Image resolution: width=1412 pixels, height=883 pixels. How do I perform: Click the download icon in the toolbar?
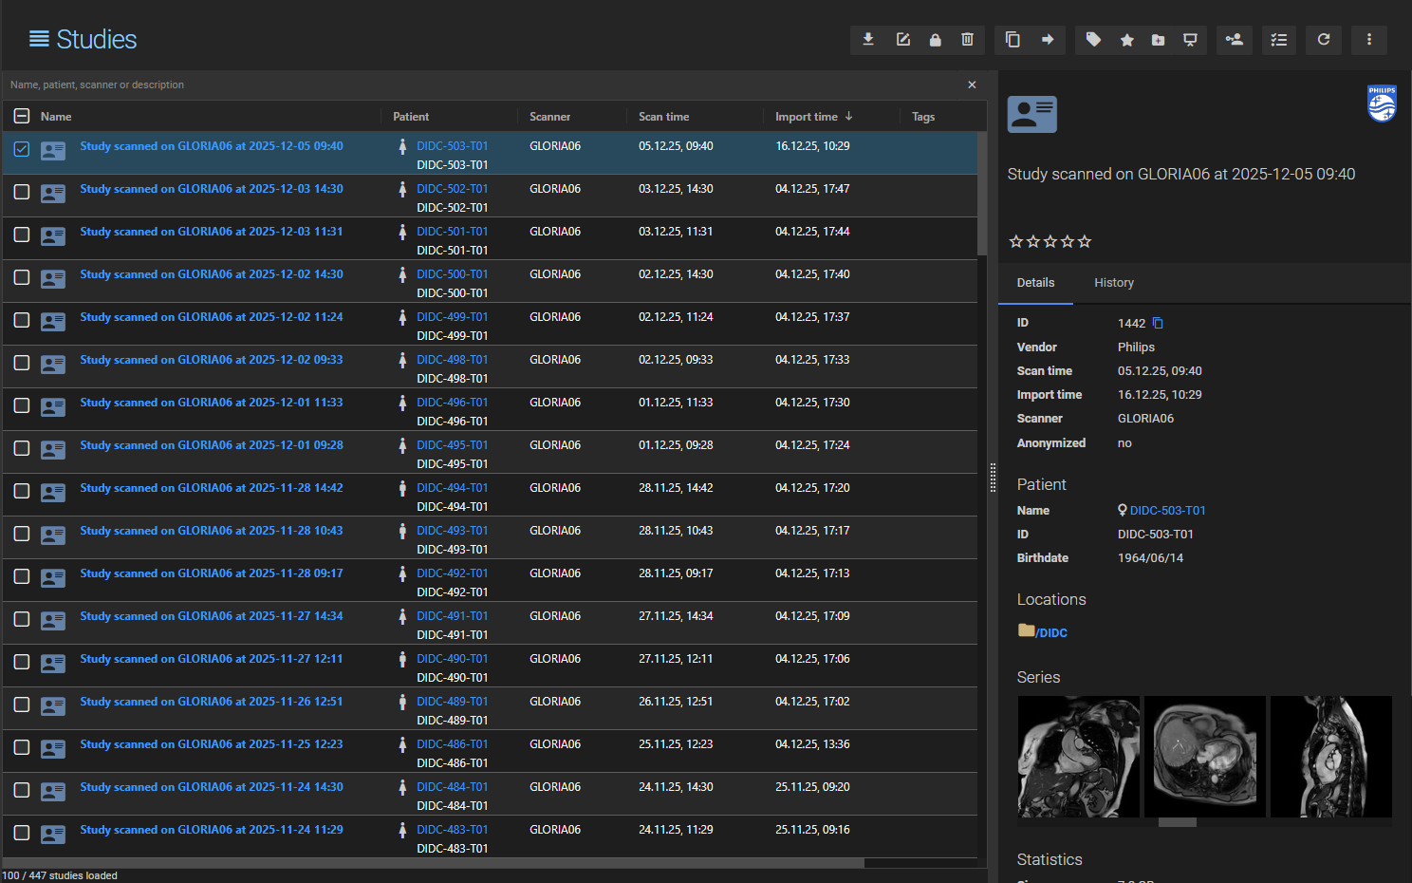(867, 40)
